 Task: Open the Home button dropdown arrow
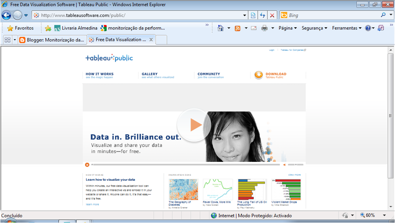[229, 28]
